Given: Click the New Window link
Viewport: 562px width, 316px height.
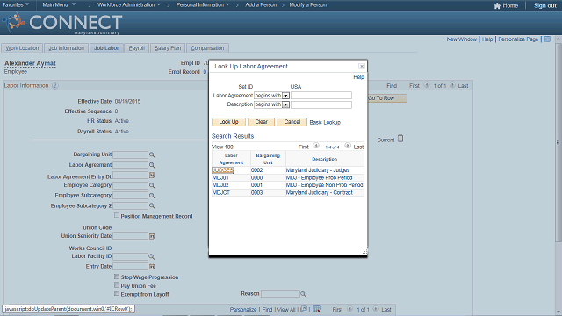Looking at the screenshot, I should 462,39.
